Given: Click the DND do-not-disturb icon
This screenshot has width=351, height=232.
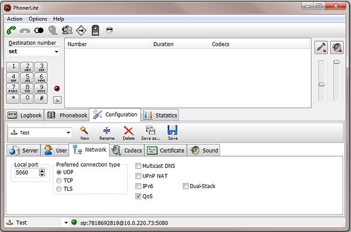Looking at the screenshot, I should pos(96,30).
